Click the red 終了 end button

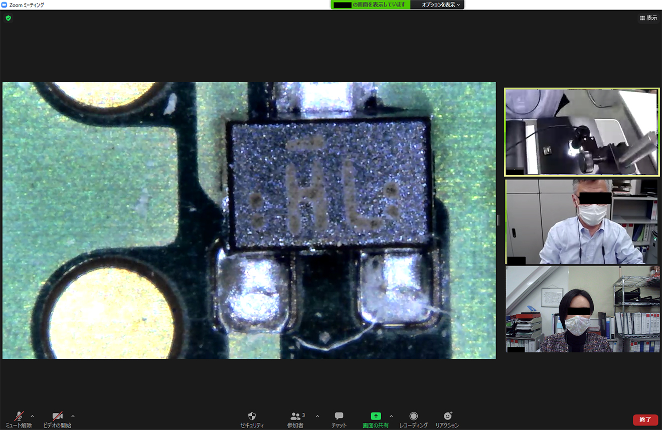pos(645,419)
